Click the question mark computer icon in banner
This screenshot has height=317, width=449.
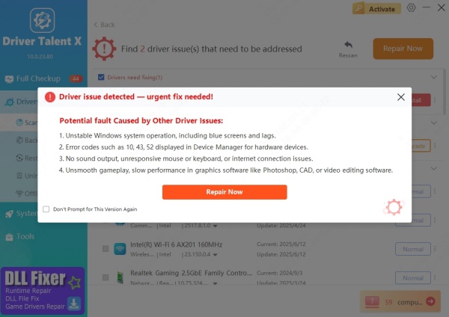372,301
